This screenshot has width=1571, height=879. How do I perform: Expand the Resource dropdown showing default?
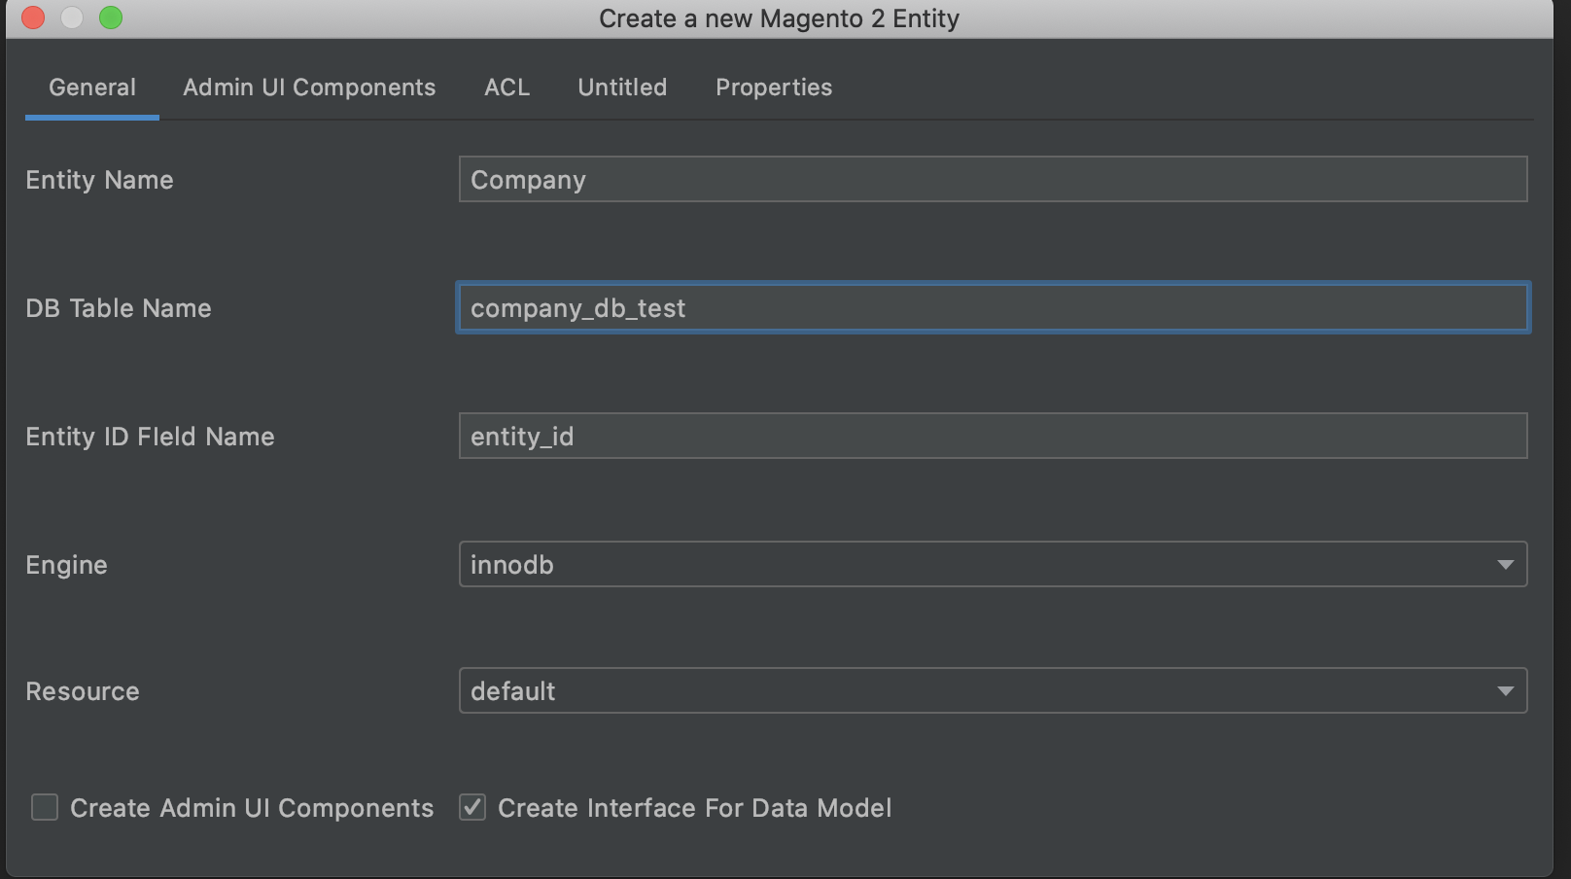click(x=993, y=691)
